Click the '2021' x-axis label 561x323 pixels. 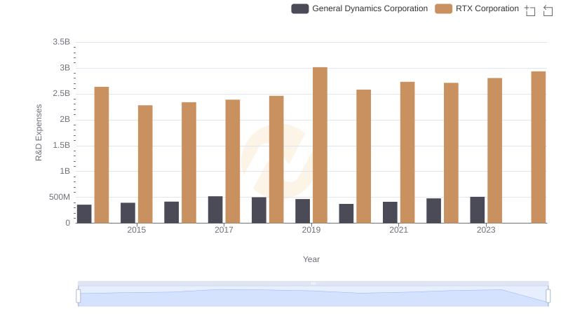(x=398, y=230)
